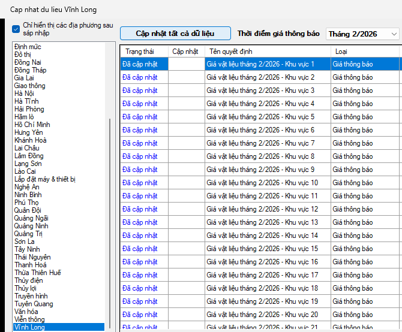402x332 pixels.
Task: Click the update cell of the Khu vực 7 row
Action: point(187,143)
